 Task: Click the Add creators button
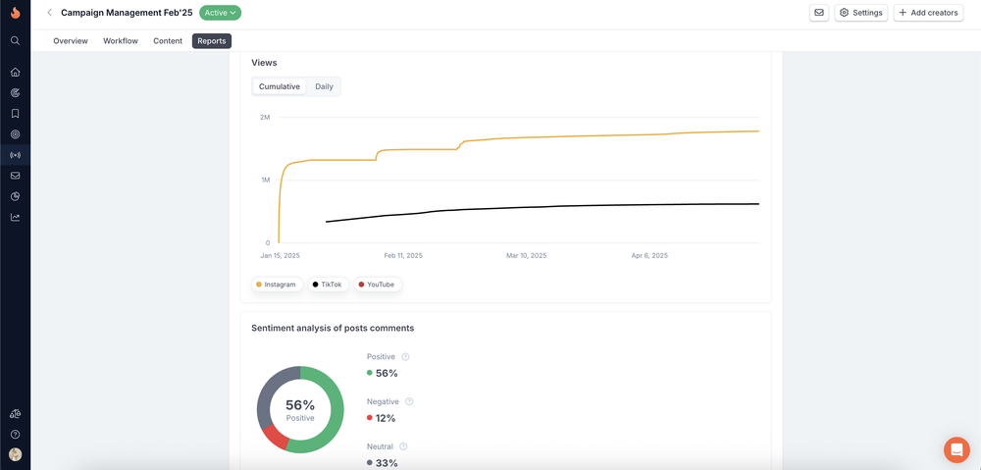coord(928,13)
